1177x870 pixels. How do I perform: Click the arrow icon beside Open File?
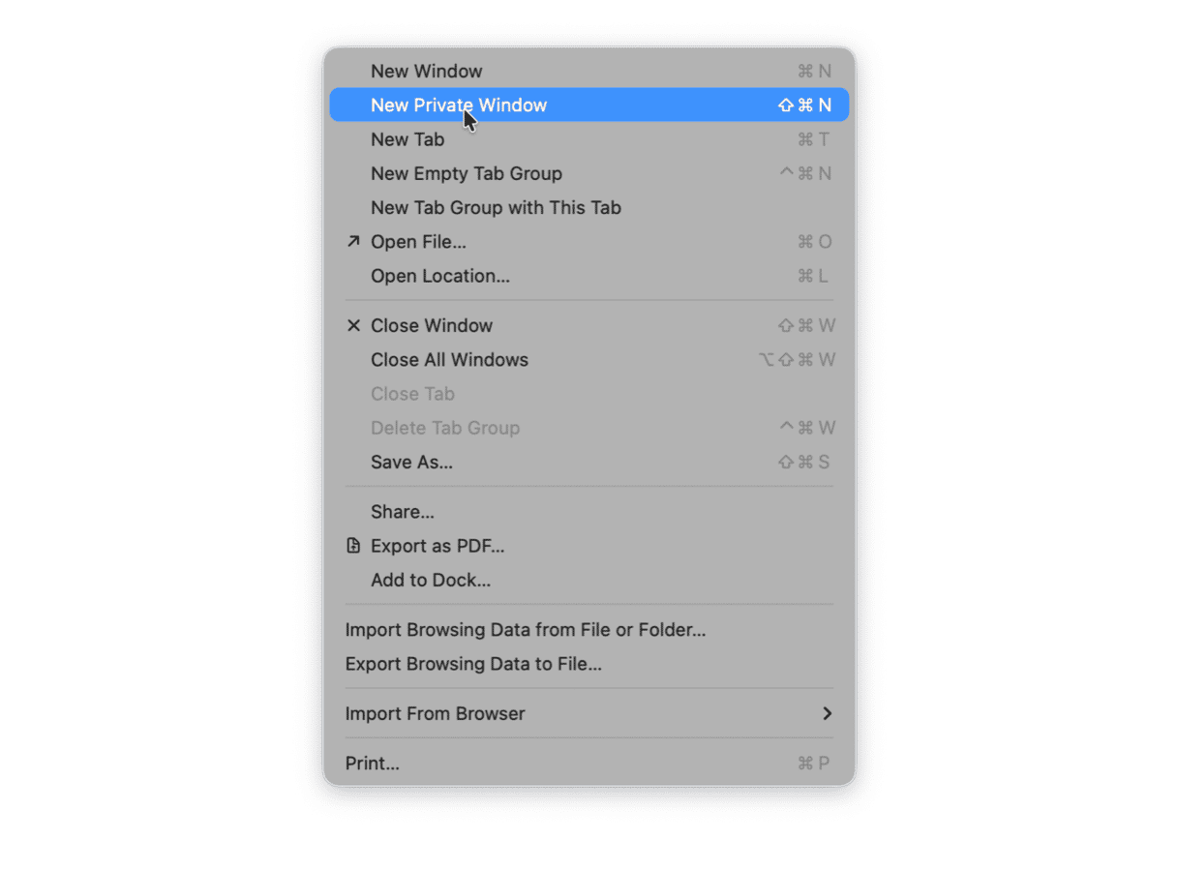click(353, 241)
